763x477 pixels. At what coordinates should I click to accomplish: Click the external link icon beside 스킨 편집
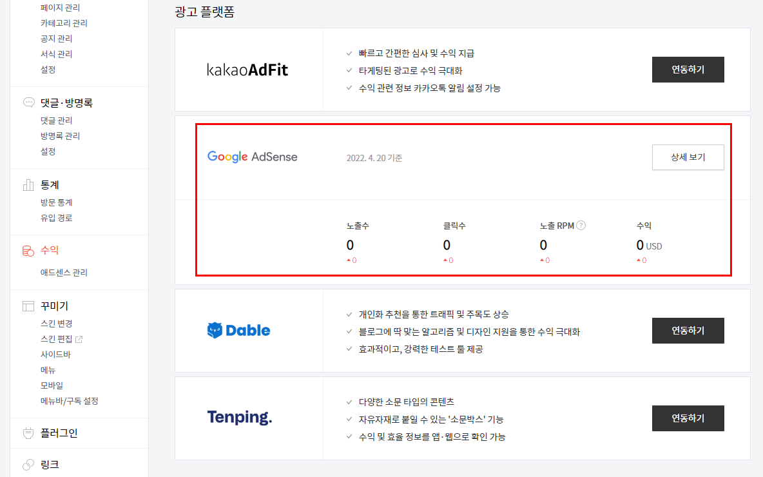click(79, 339)
